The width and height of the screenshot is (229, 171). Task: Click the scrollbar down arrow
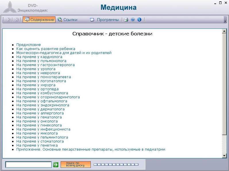click(x=225, y=156)
